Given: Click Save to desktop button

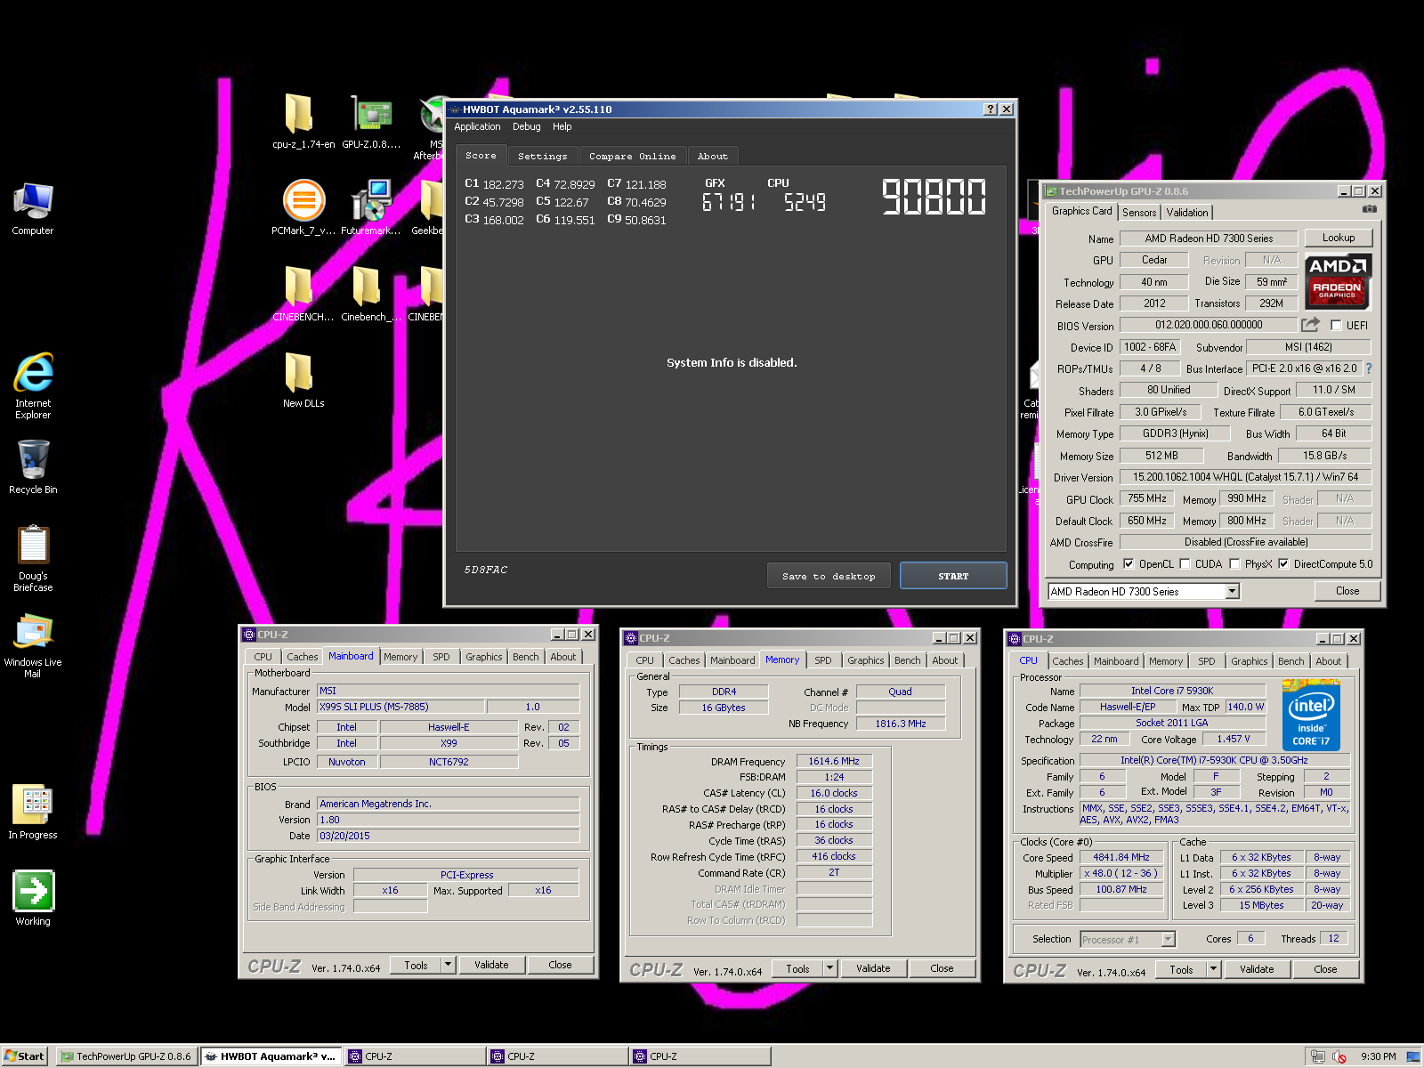Looking at the screenshot, I should [x=829, y=576].
